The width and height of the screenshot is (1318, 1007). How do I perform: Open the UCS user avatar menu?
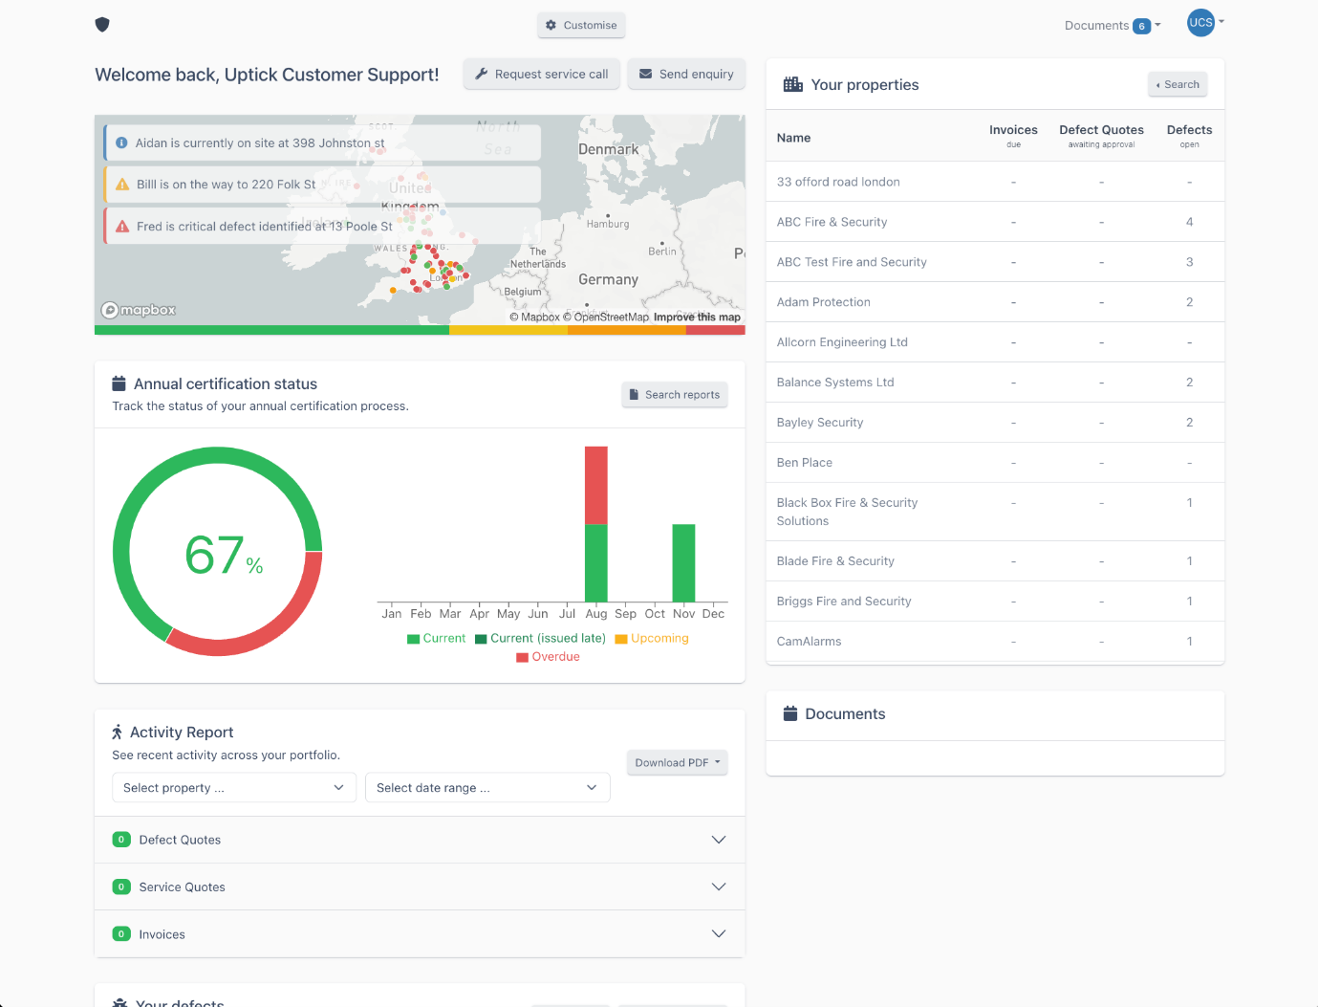1205,23
